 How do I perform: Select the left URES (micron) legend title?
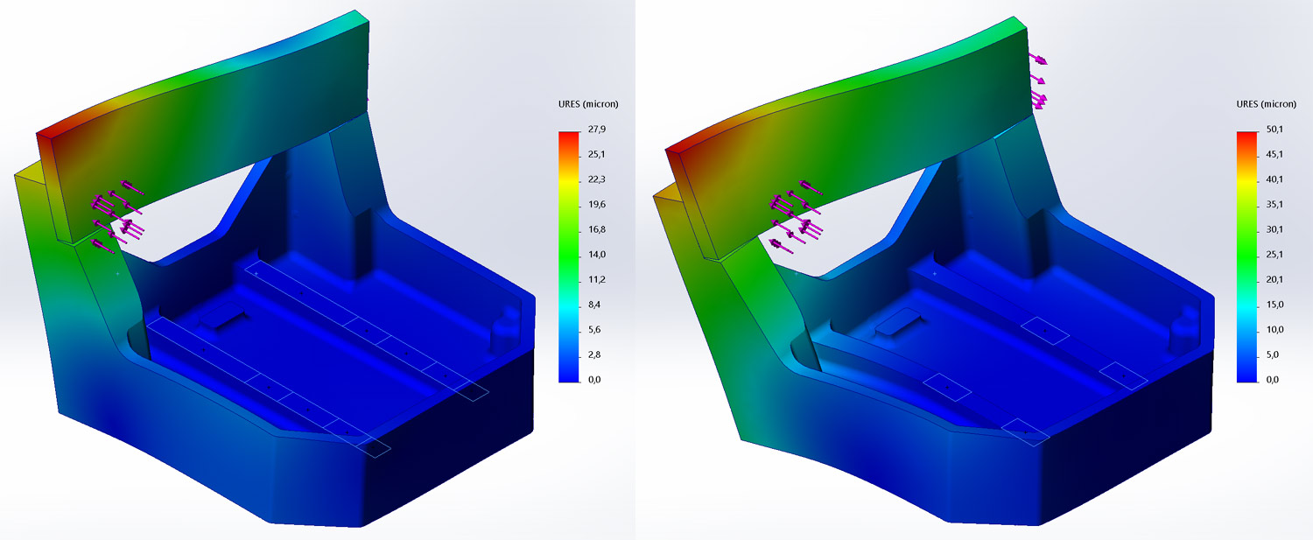click(586, 104)
